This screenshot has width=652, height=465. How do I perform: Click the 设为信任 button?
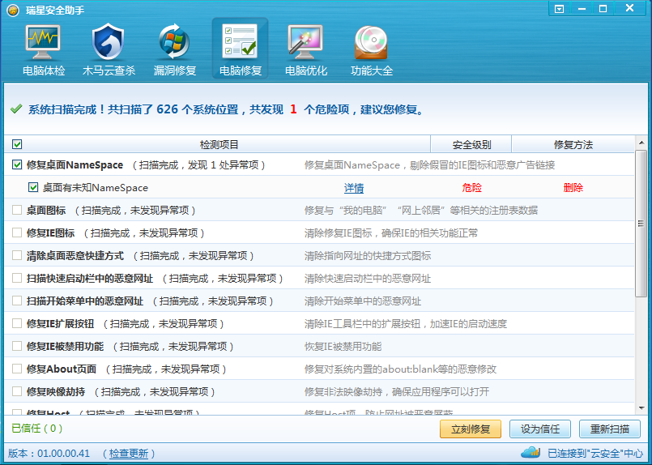click(540, 429)
